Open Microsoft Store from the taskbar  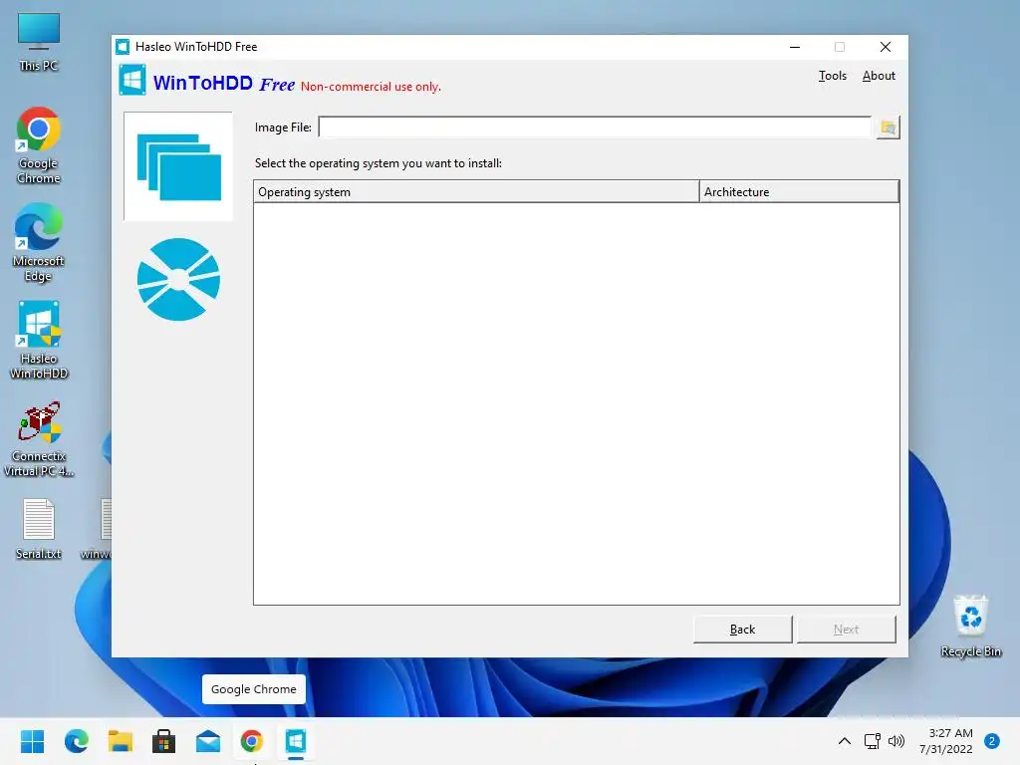click(164, 741)
